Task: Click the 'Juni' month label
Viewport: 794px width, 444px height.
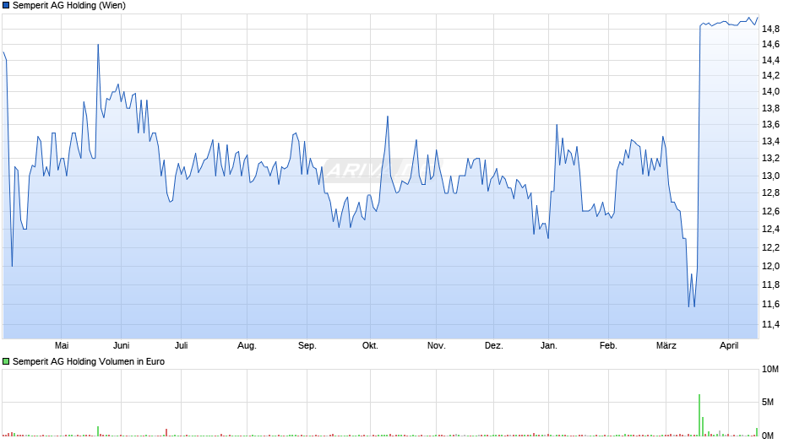Action: 121,346
